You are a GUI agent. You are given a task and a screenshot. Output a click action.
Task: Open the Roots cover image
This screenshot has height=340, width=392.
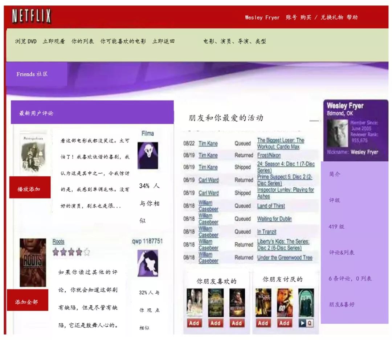click(x=33, y=262)
